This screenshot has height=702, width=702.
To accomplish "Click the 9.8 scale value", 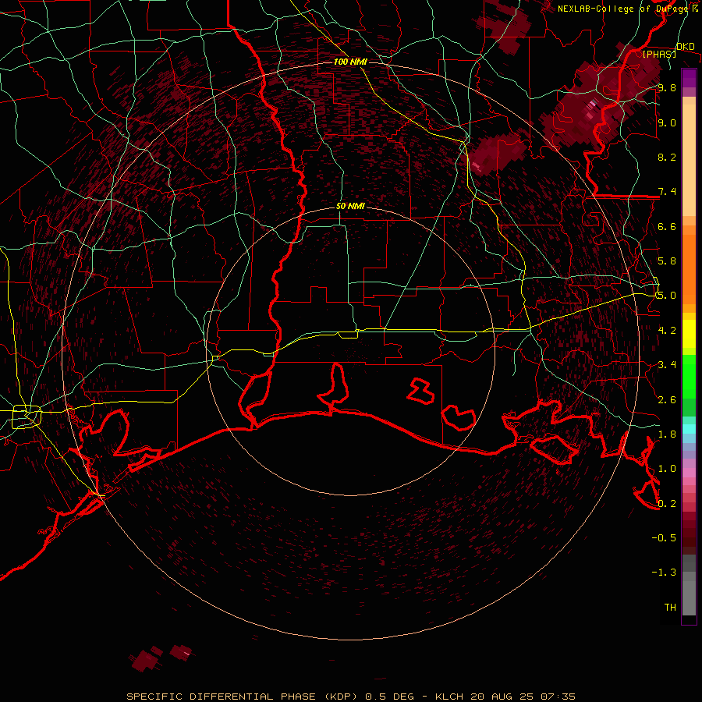I will click(667, 87).
